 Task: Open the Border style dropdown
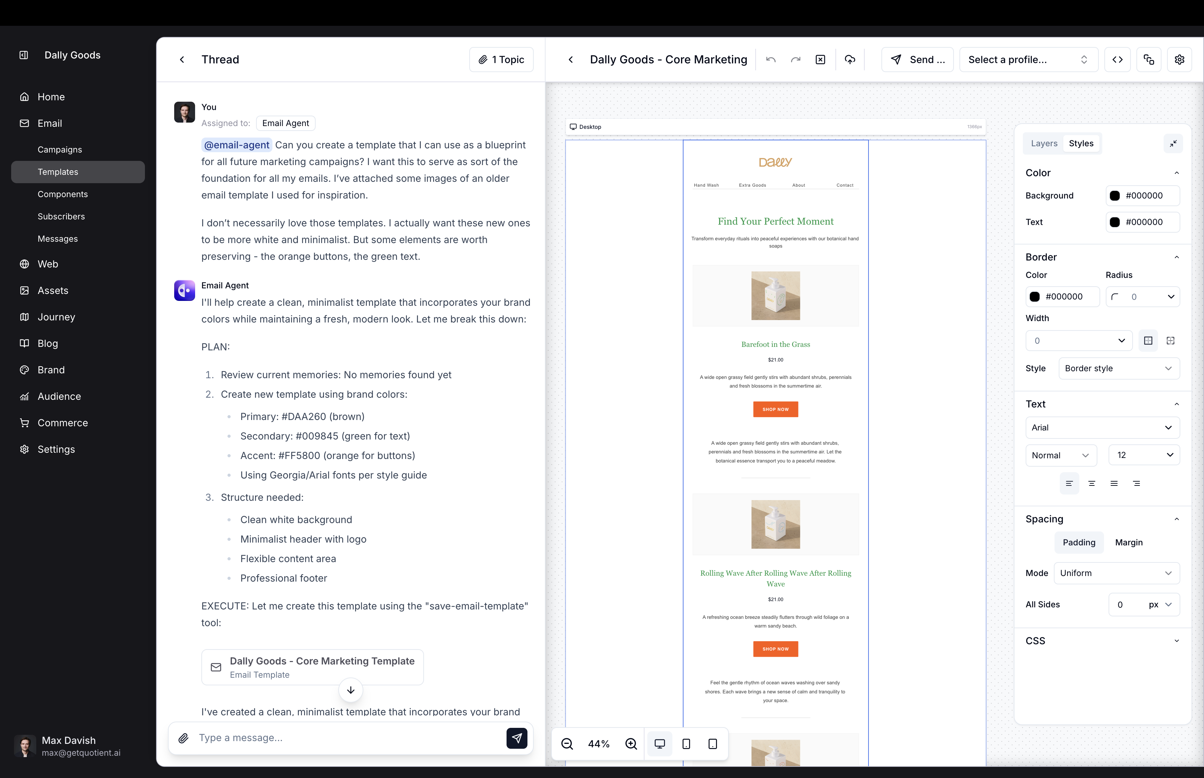tap(1119, 368)
